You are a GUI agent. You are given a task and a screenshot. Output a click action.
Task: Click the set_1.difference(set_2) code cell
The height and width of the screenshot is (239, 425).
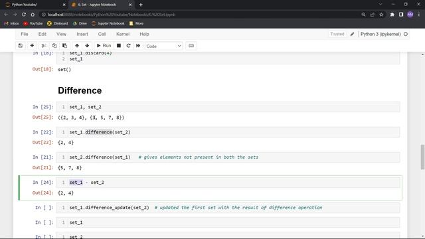tap(228, 132)
